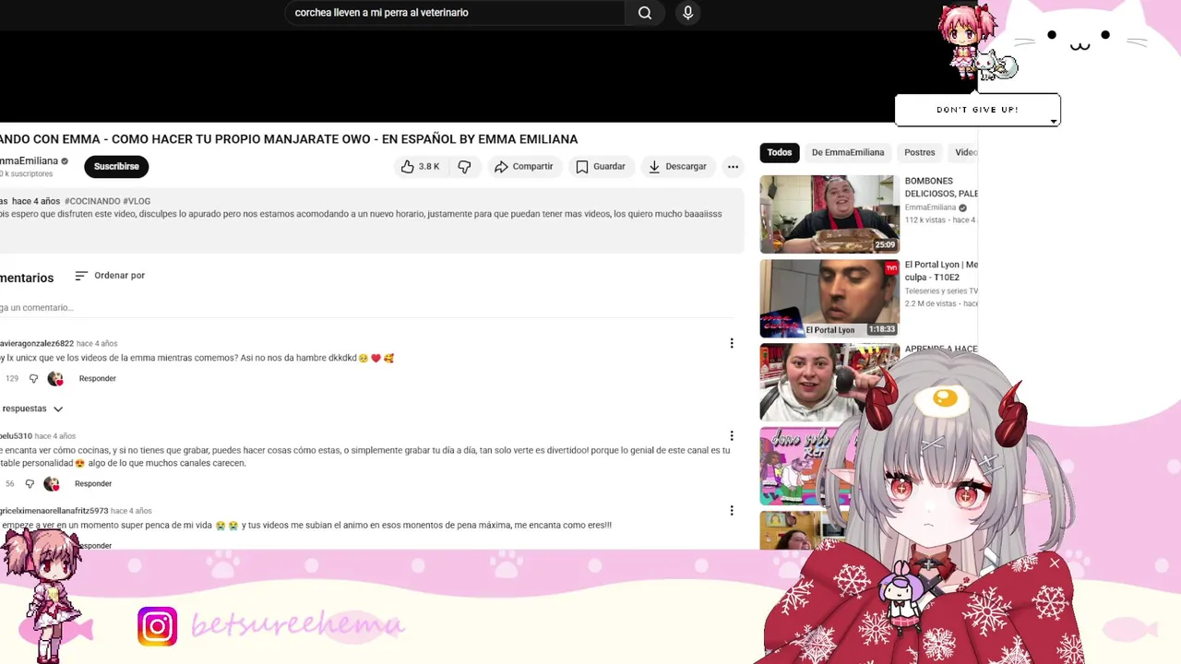Click the Teleseries y series TV channel name

click(x=940, y=291)
